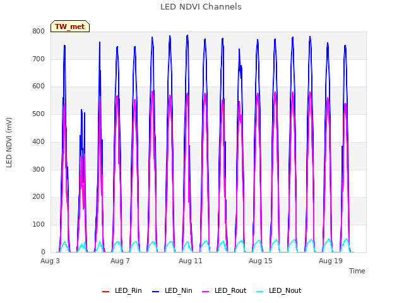Screen dimensions: 404x303
Task: Click the blue LED_Nin legend swatch
Action: 156,292
